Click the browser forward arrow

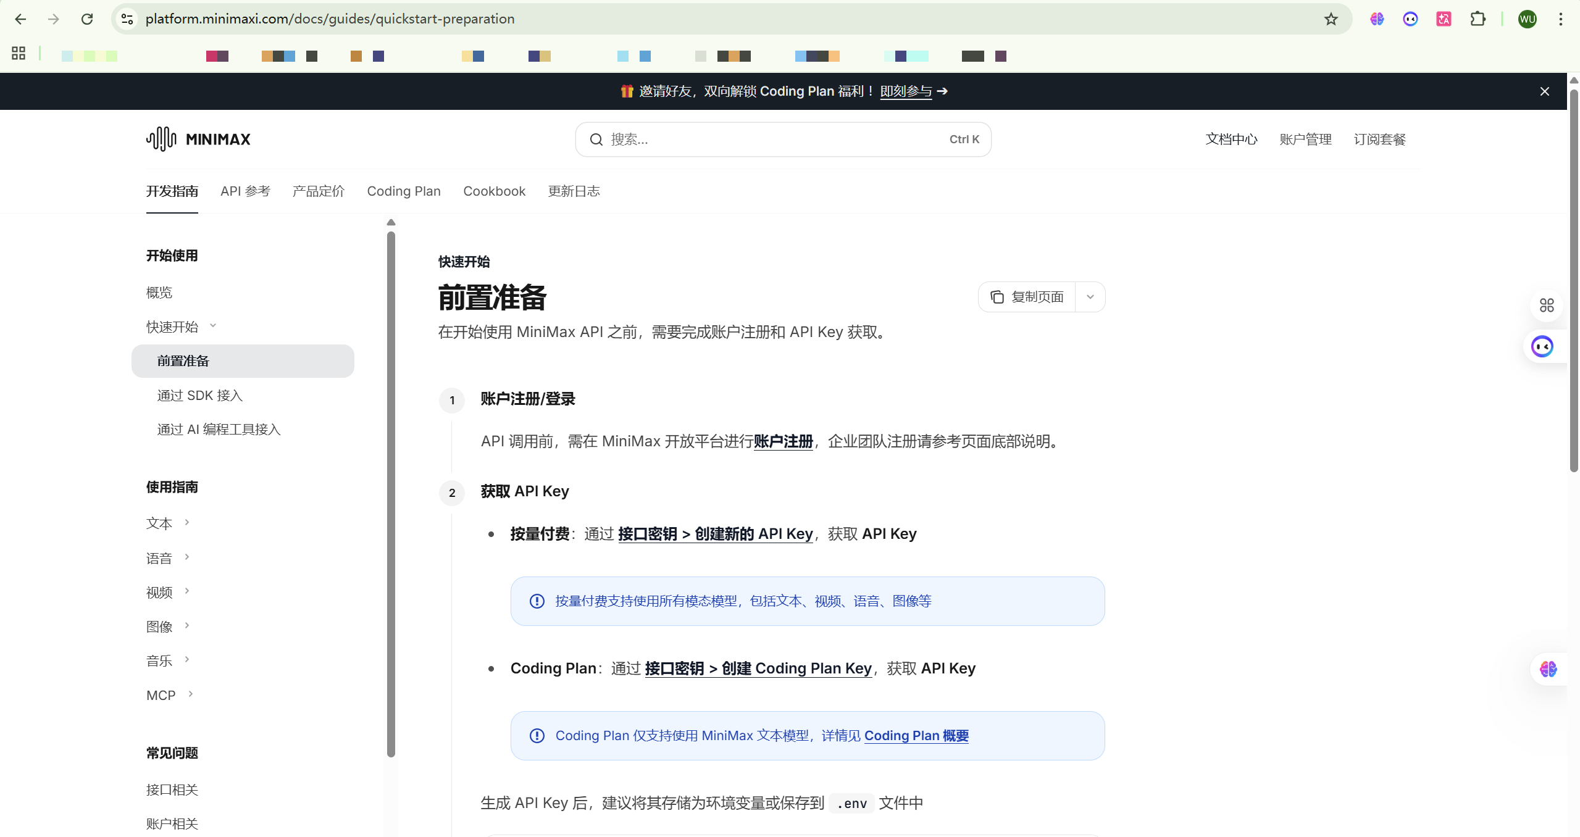point(54,19)
